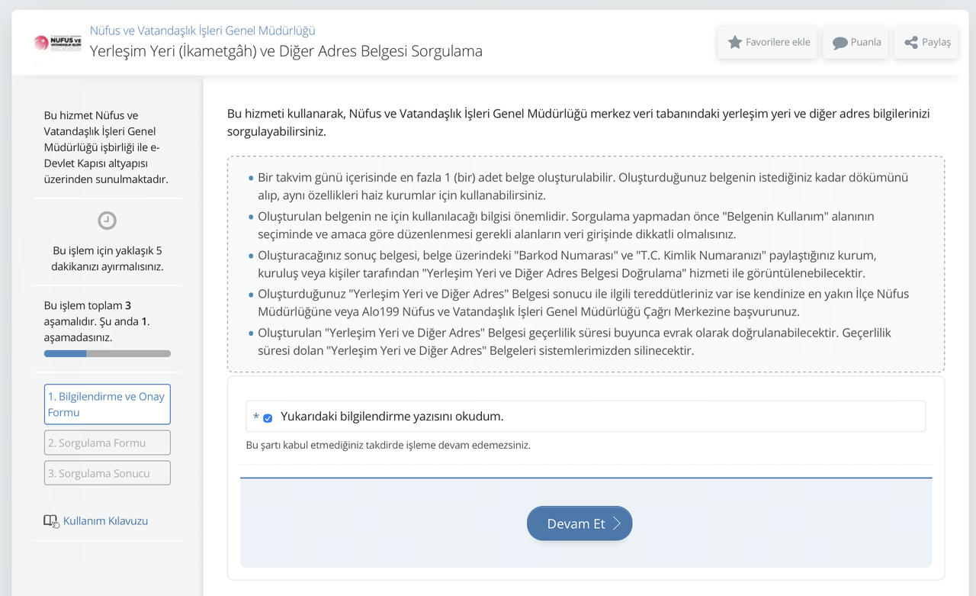This screenshot has width=976, height=596.
Task: Open Nüfus ve Vatandaşlık İşleri Genel Müdürlüğü link
Action: [x=203, y=31]
